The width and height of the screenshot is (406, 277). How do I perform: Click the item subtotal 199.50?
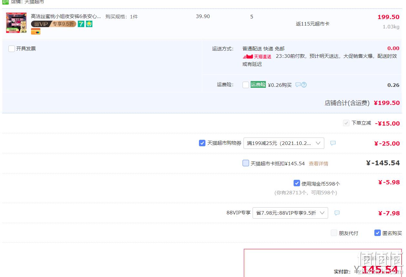point(389,17)
